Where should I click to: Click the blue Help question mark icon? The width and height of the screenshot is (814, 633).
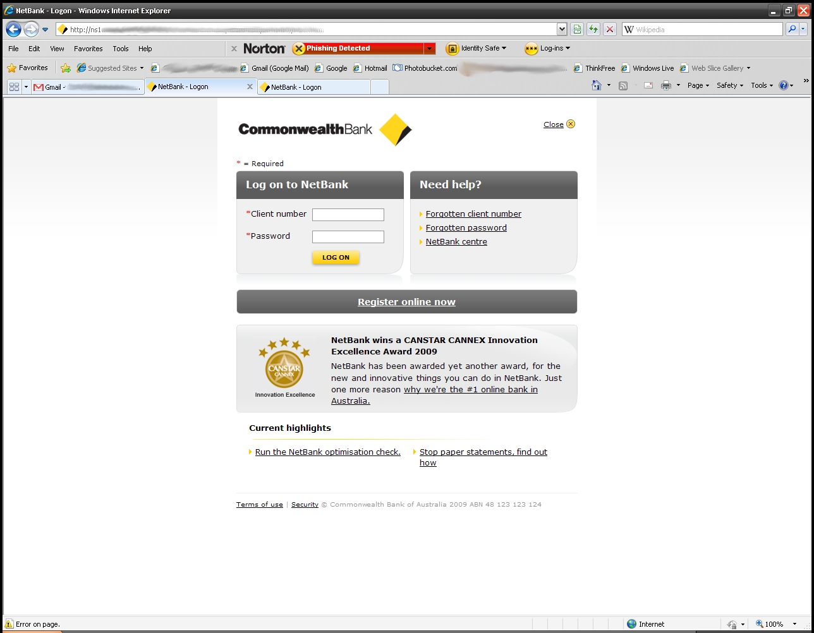point(784,85)
